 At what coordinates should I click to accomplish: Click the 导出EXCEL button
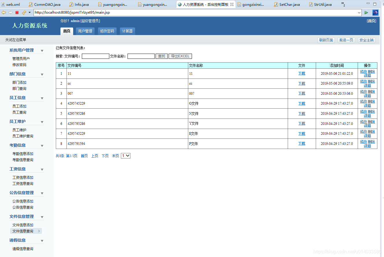(x=180, y=56)
